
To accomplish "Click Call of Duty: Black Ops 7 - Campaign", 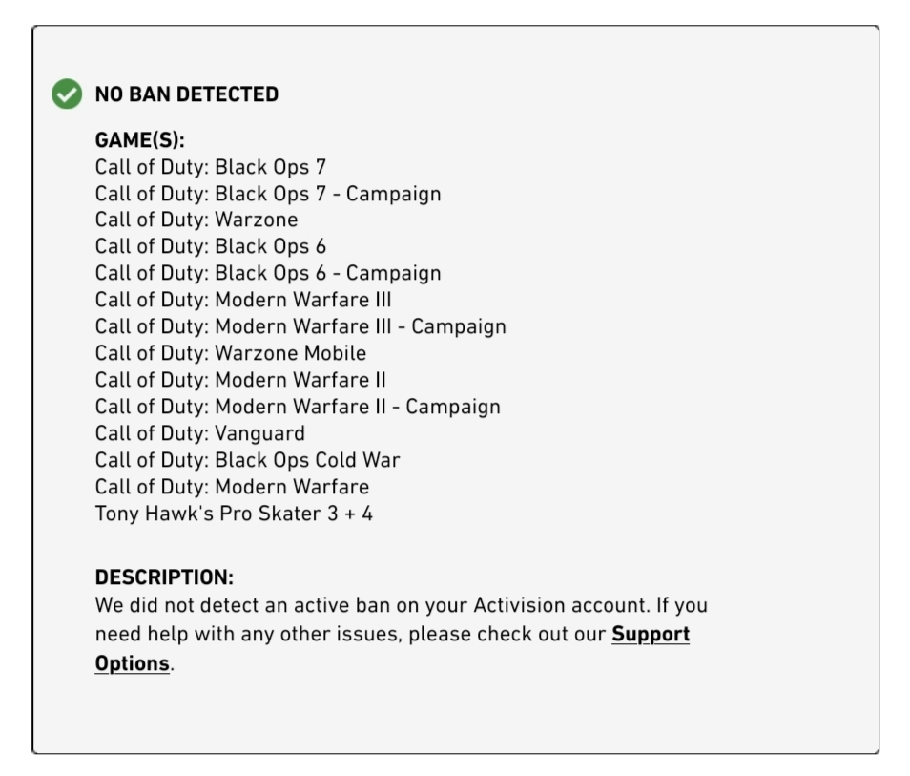I will click(267, 194).
